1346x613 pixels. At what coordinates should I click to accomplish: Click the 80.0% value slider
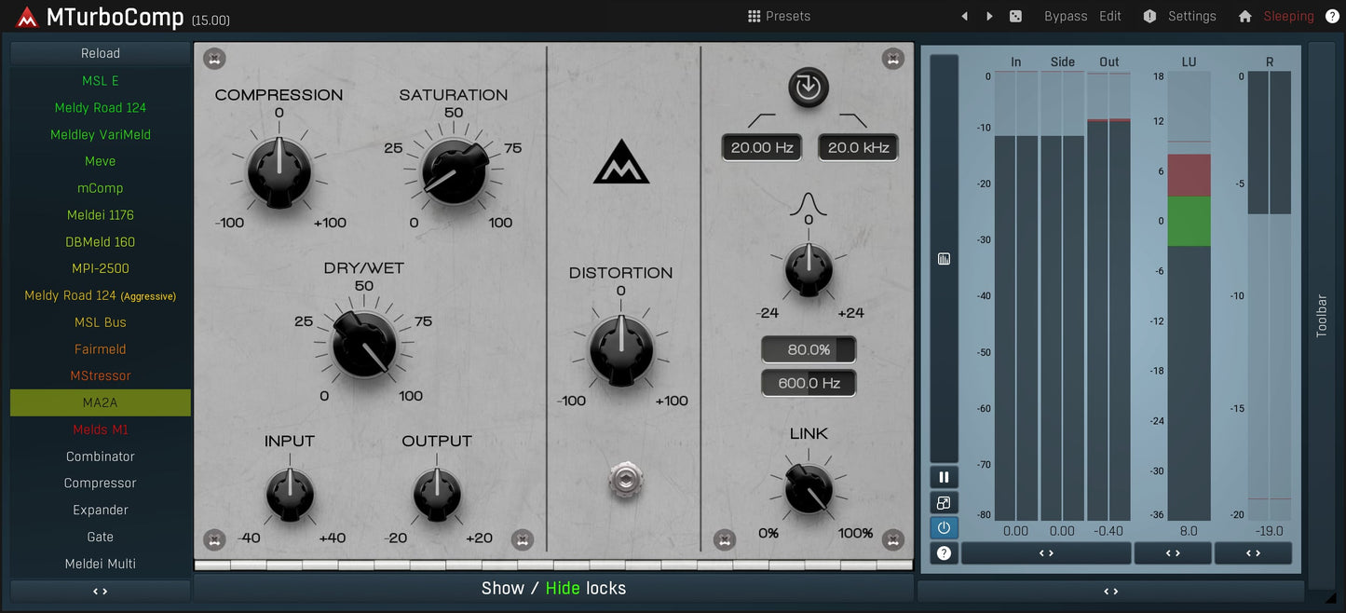click(808, 349)
